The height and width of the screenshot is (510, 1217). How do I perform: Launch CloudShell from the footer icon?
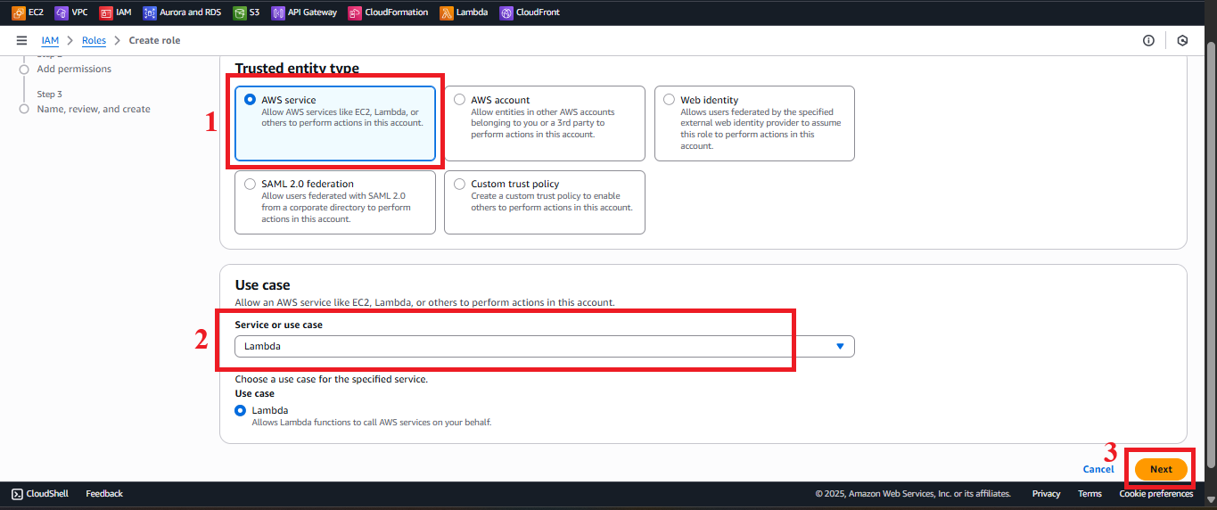[x=17, y=493]
